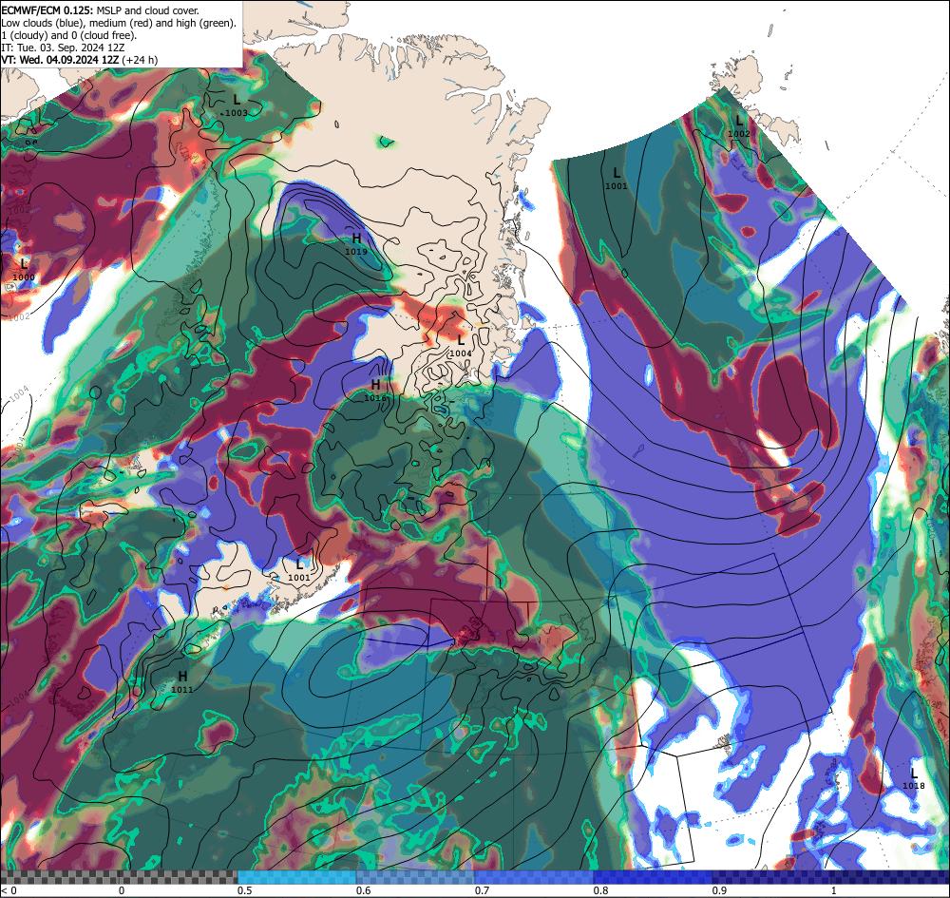The width and height of the screenshot is (950, 898).
Task: Click the 'IT: Tue. 03. Sep. 2024 12Z' line
Action: click(63, 48)
